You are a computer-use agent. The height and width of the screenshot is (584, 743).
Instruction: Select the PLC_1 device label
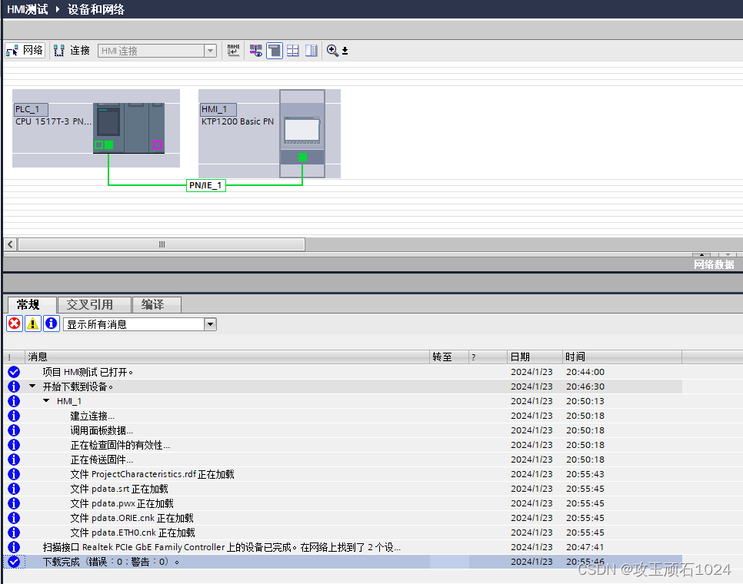(x=31, y=109)
